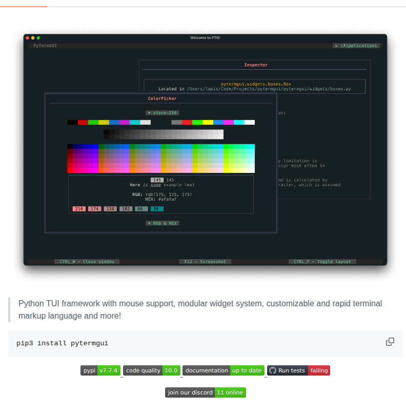Open the code quality 10.0 badge

point(152,370)
